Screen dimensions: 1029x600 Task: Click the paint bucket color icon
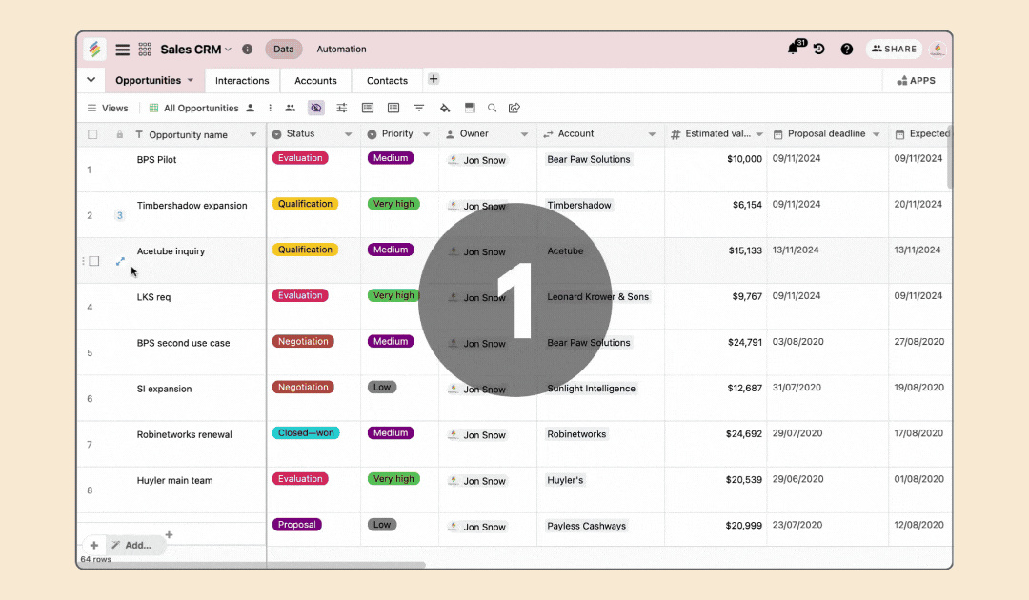tap(445, 109)
